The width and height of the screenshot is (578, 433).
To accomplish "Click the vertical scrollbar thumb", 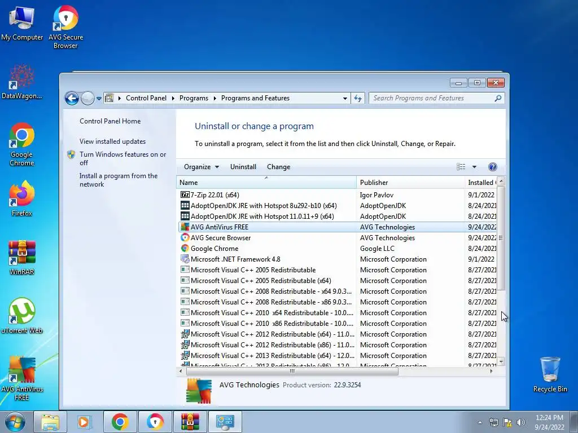I will coord(501,238).
